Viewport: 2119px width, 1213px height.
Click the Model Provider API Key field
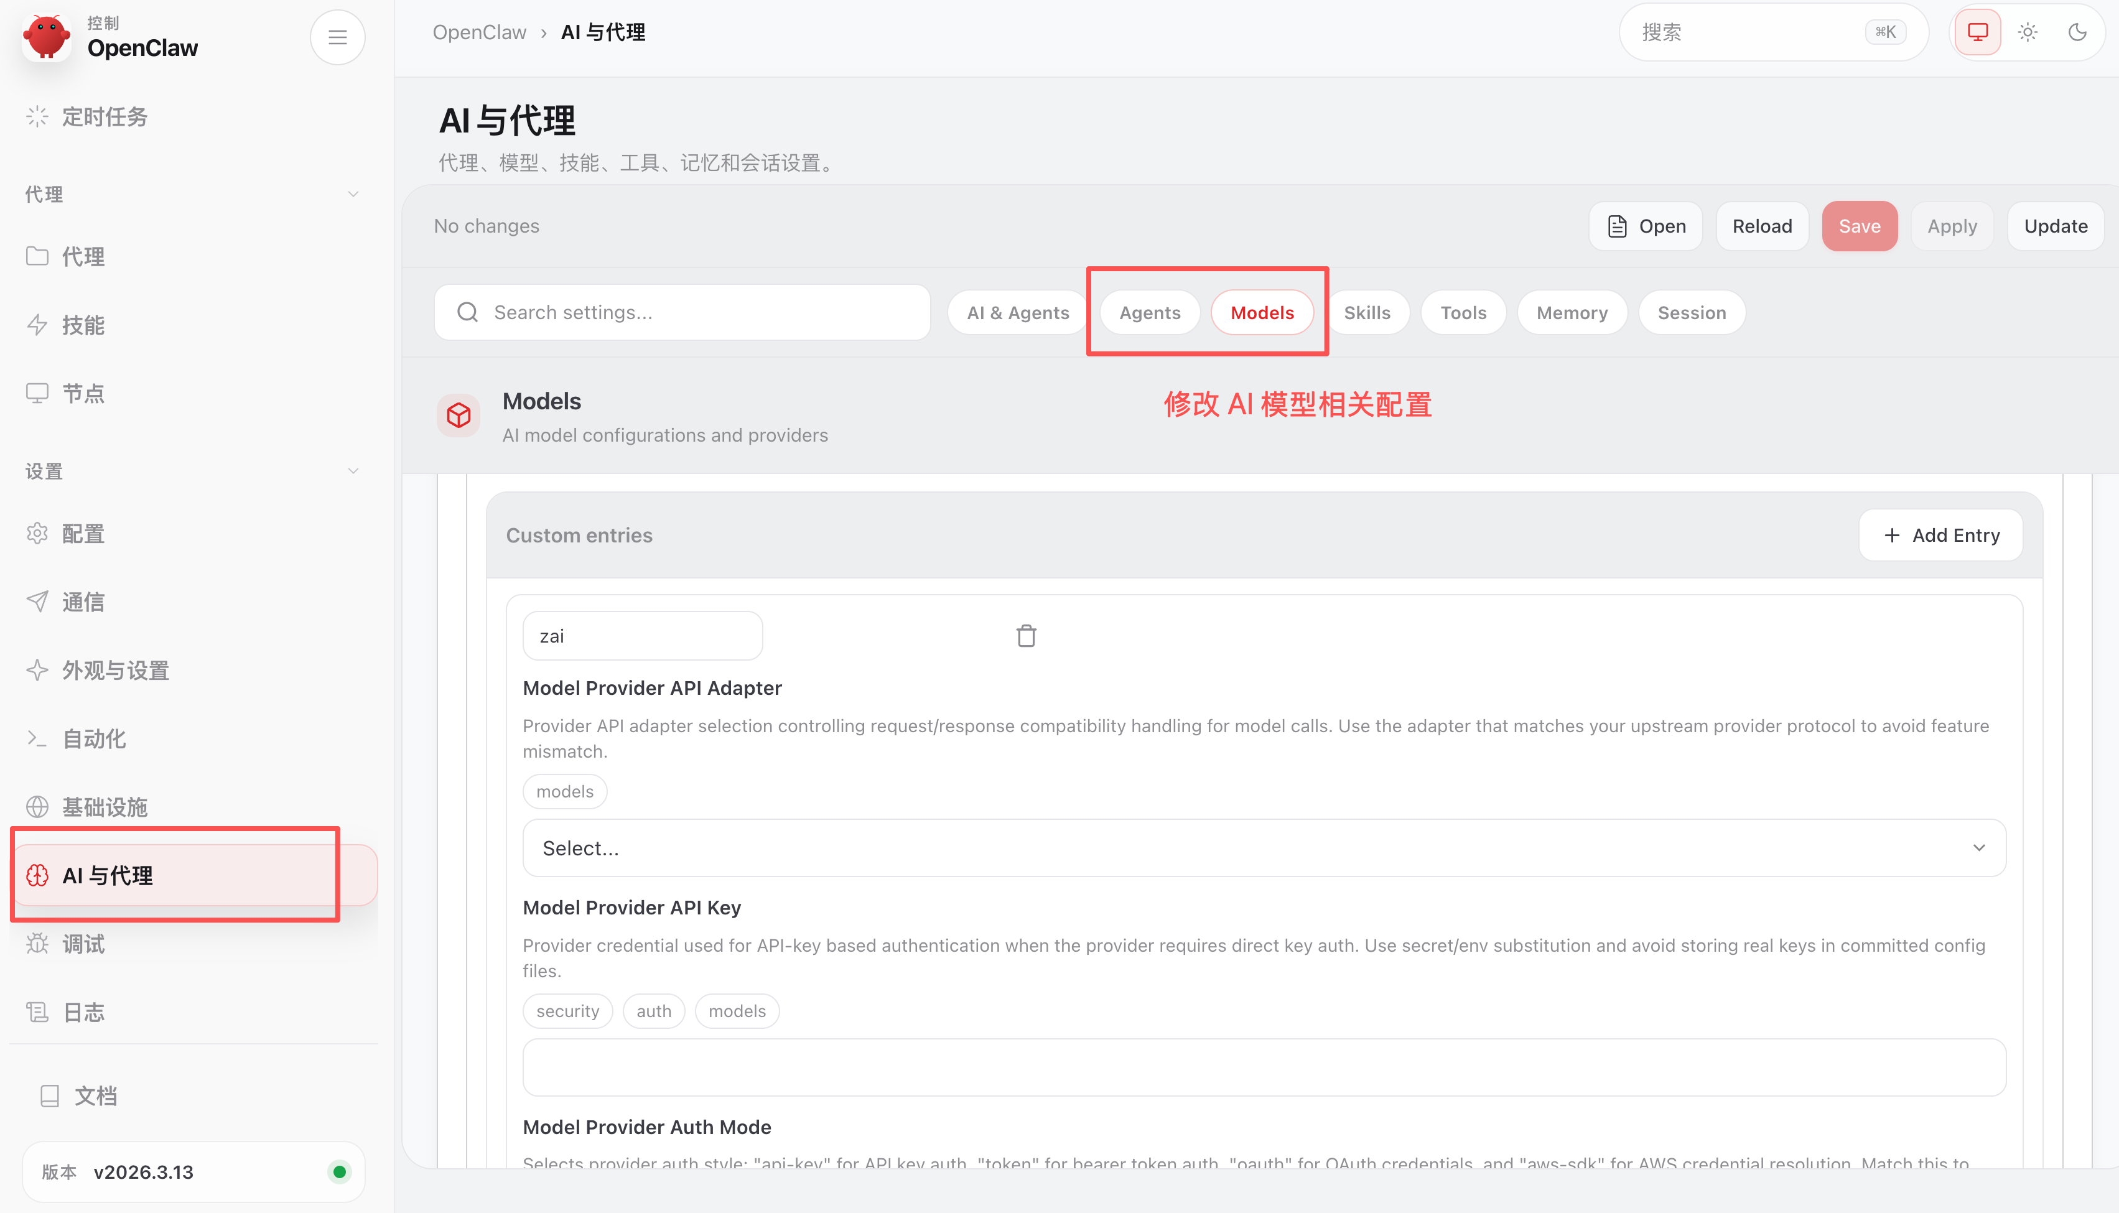[1264, 1067]
